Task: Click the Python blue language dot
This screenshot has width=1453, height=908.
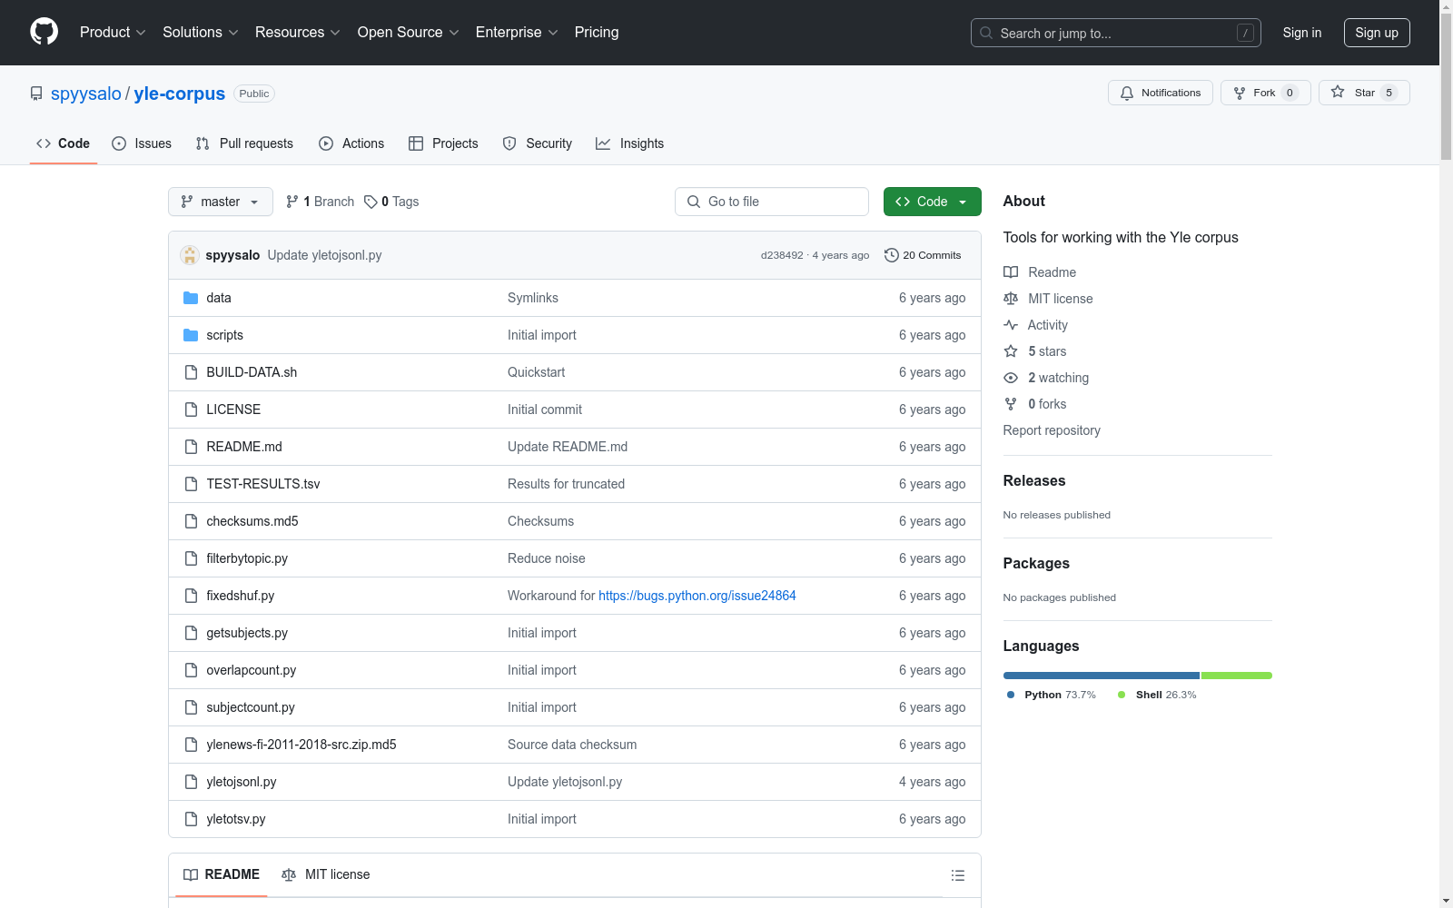Action: click(x=1011, y=695)
